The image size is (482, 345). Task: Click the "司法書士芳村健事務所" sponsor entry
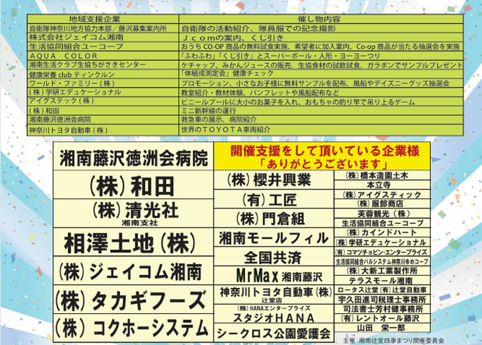pos(382,309)
